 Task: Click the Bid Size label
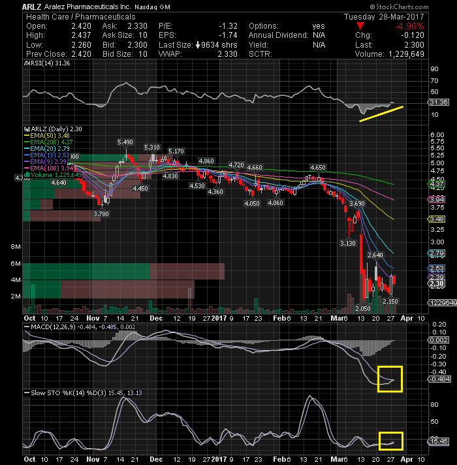[x=118, y=54]
